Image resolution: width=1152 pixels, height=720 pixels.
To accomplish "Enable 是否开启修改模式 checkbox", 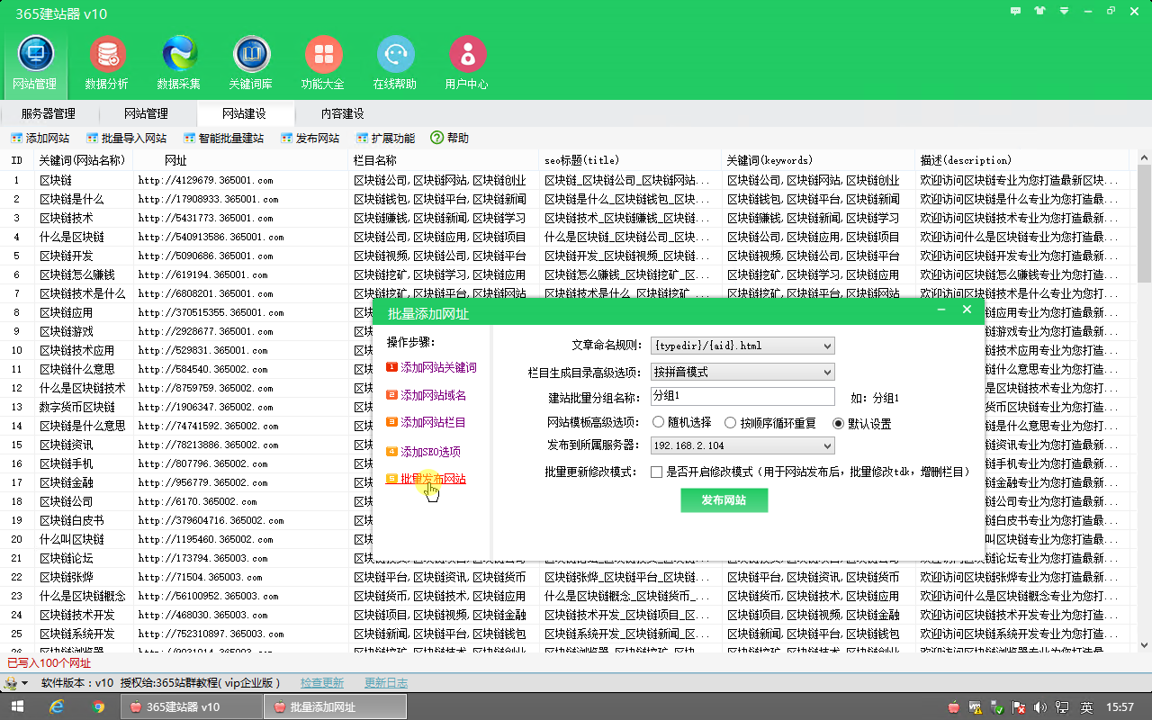I will (657, 472).
